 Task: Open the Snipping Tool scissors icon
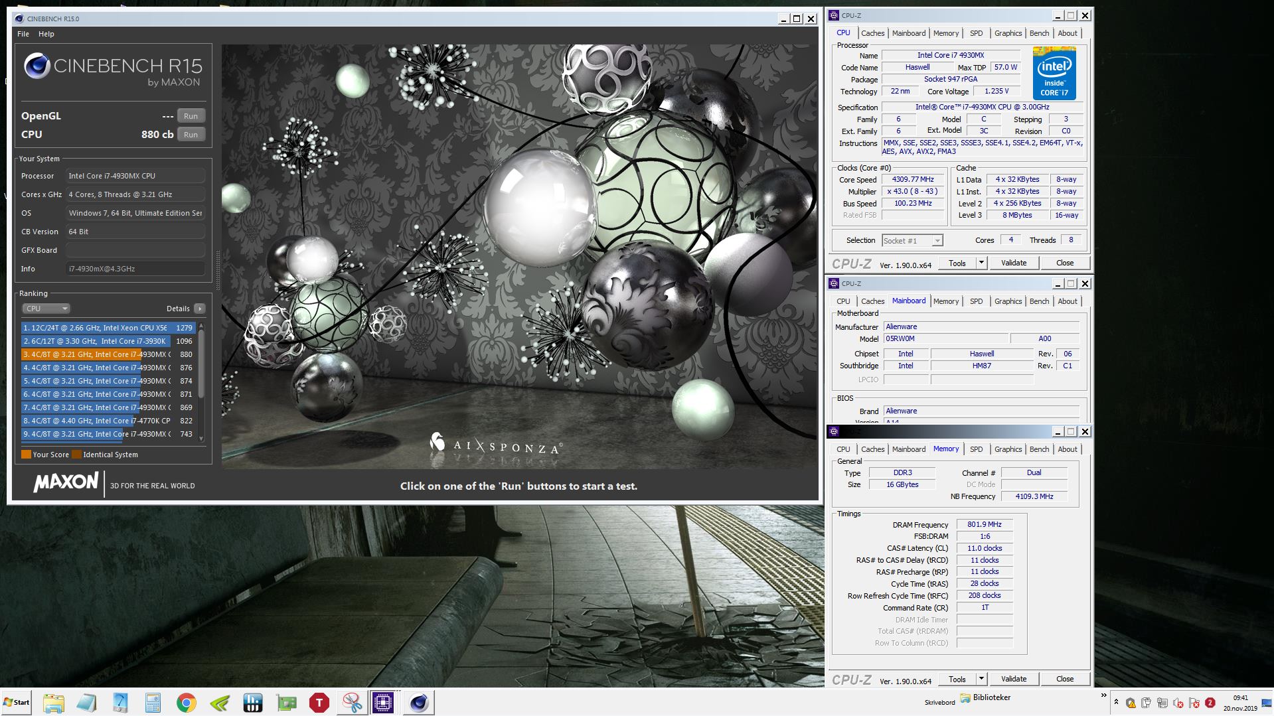[x=353, y=703]
